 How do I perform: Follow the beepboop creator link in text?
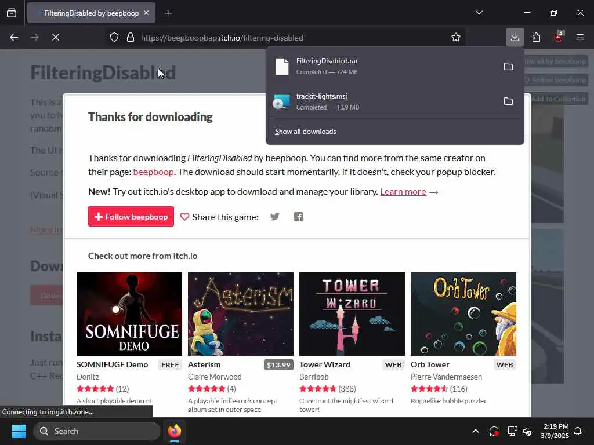[x=153, y=172]
